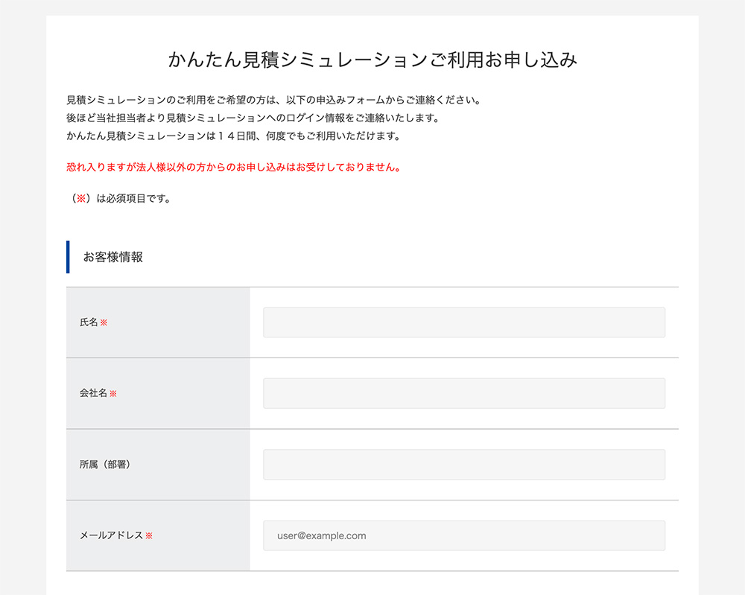Click the 会社名 company name input field
The height and width of the screenshot is (595, 745).
pos(463,393)
